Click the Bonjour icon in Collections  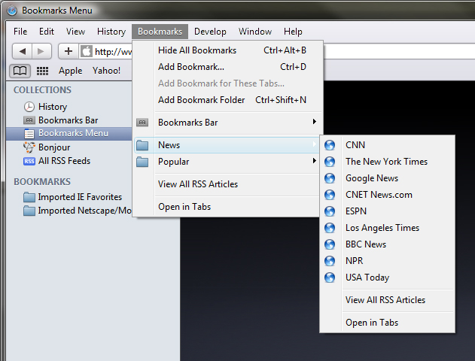(x=29, y=147)
